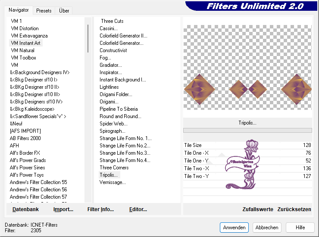Choose the Vernissage... filter

tap(113, 182)
